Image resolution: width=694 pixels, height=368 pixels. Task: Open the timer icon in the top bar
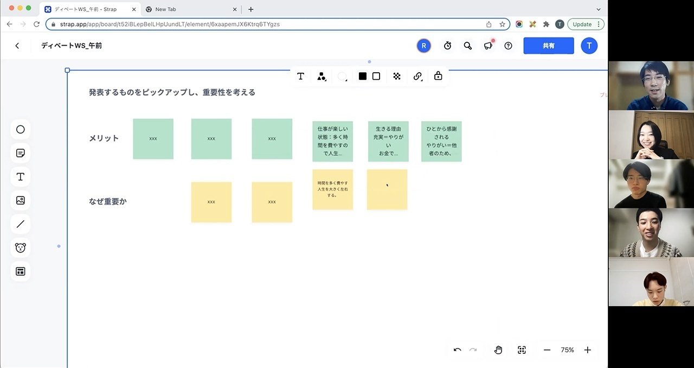pyautogui.click(x=447, y=46)
